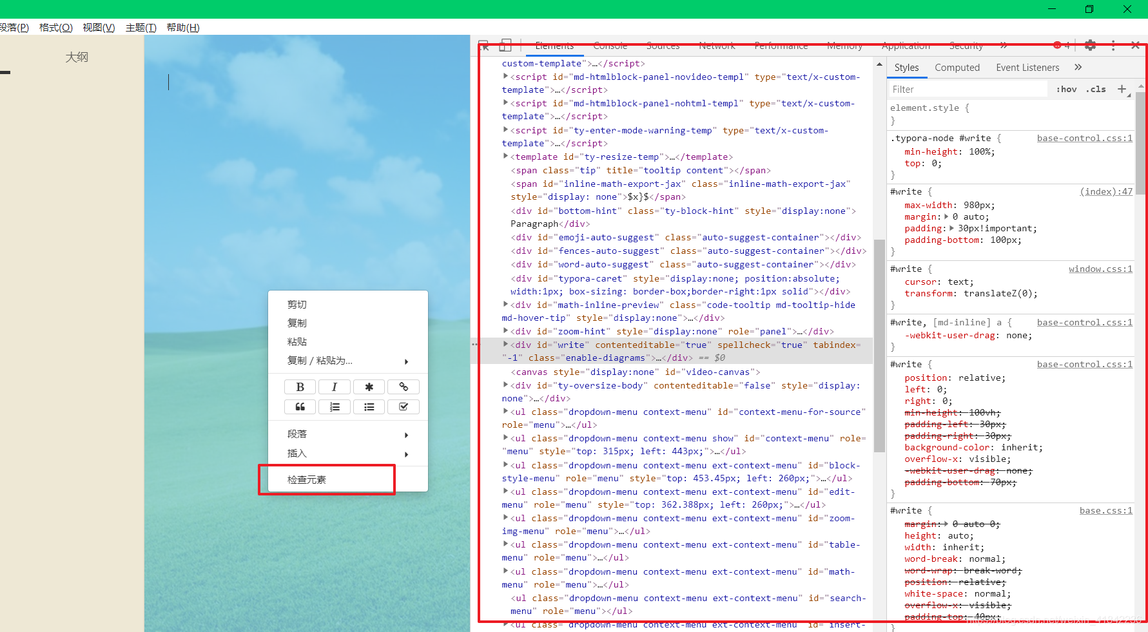Expand context-menu-for-source ul node

[x=505, y=411]
